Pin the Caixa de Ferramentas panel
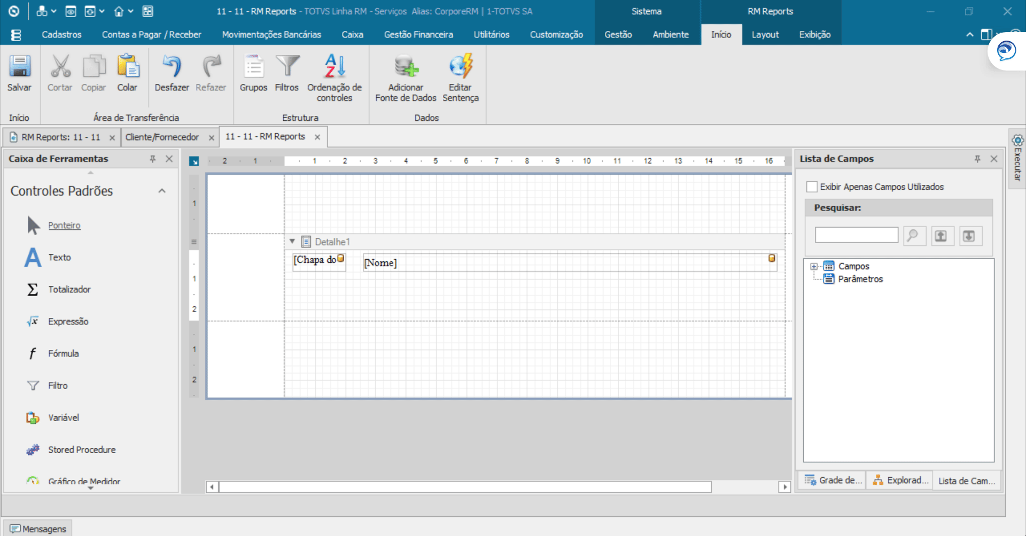Screen dimensions: 1026x536 pyautogui.click(x=153, y=159)
